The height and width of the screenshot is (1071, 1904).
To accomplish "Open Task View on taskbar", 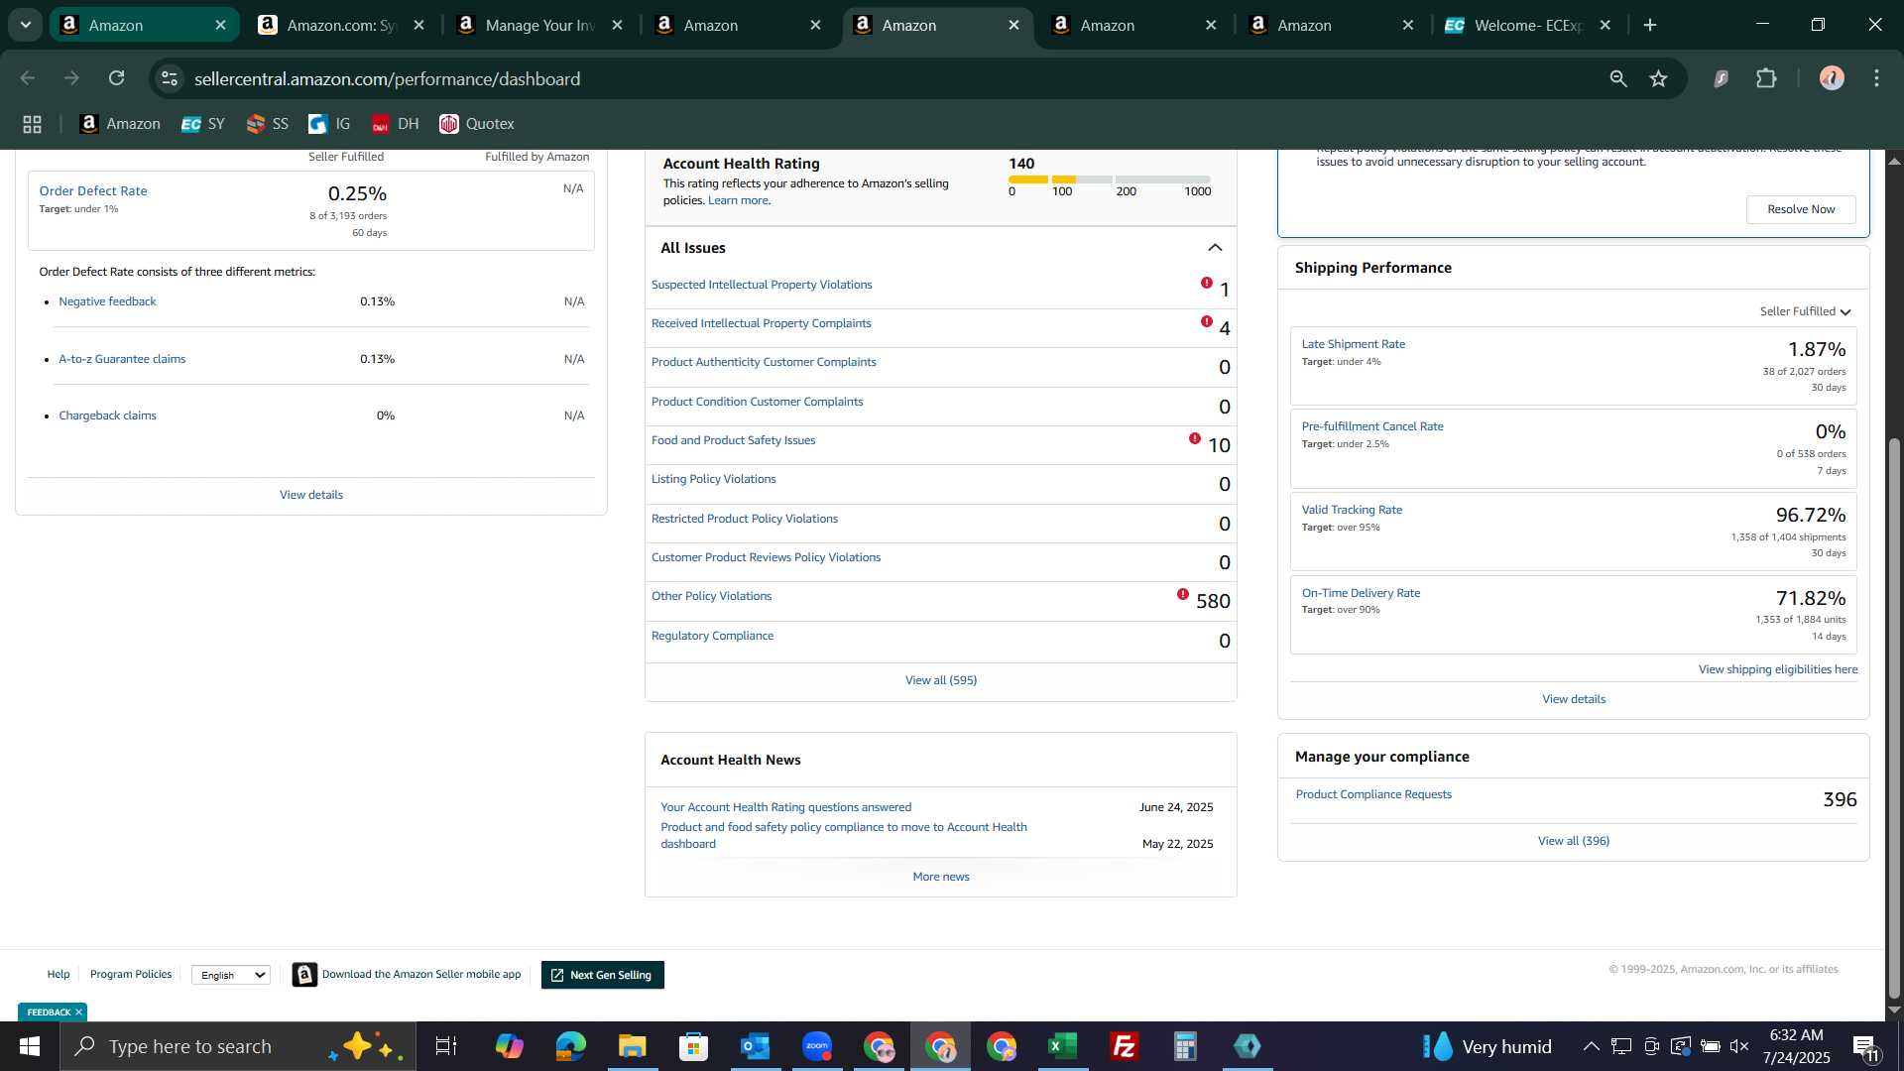I will coord(446,1046).
